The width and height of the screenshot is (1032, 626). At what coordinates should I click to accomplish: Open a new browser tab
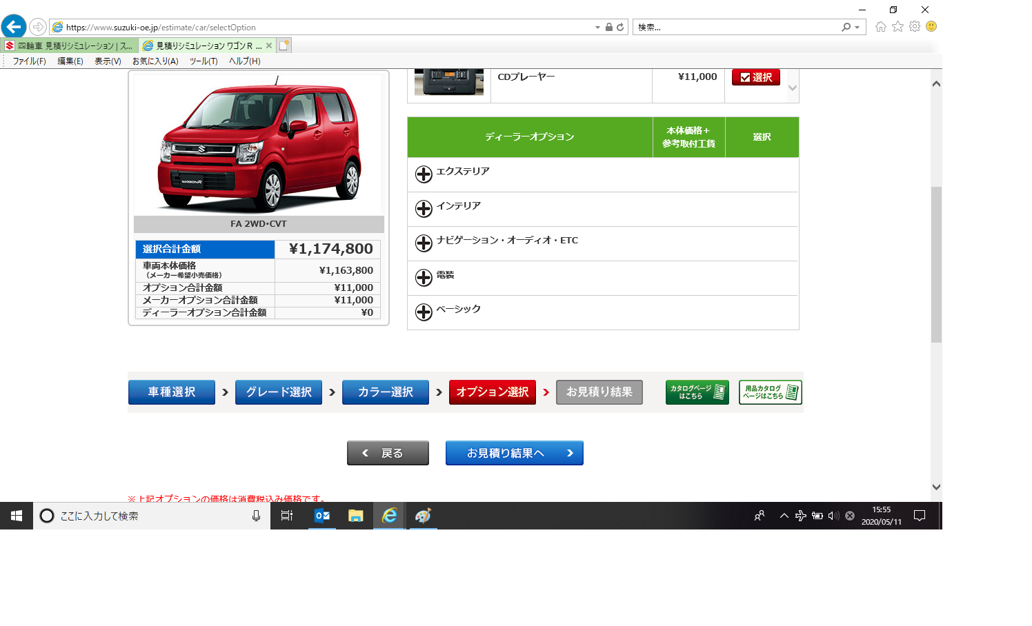point(284,46)
